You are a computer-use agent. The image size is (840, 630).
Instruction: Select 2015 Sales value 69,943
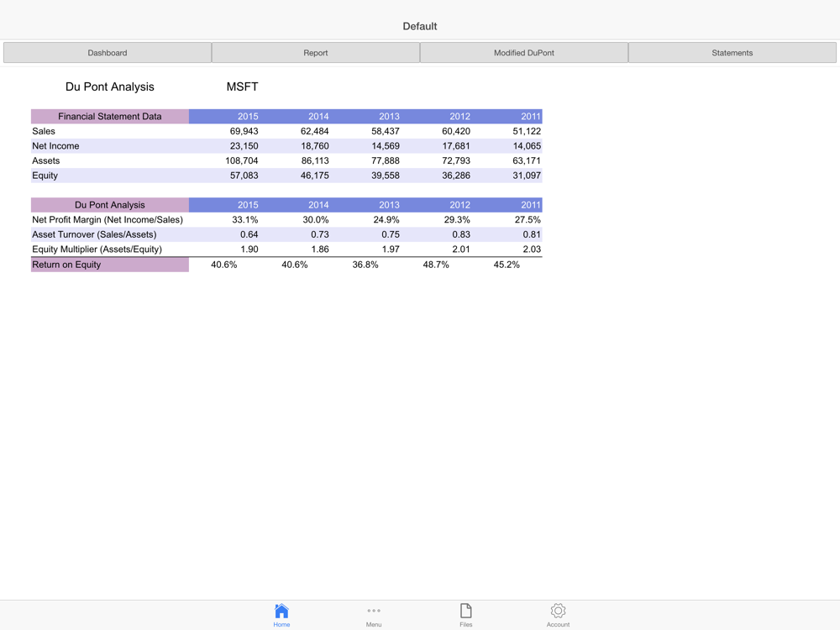pyautogui.click(x=244, y=131)
